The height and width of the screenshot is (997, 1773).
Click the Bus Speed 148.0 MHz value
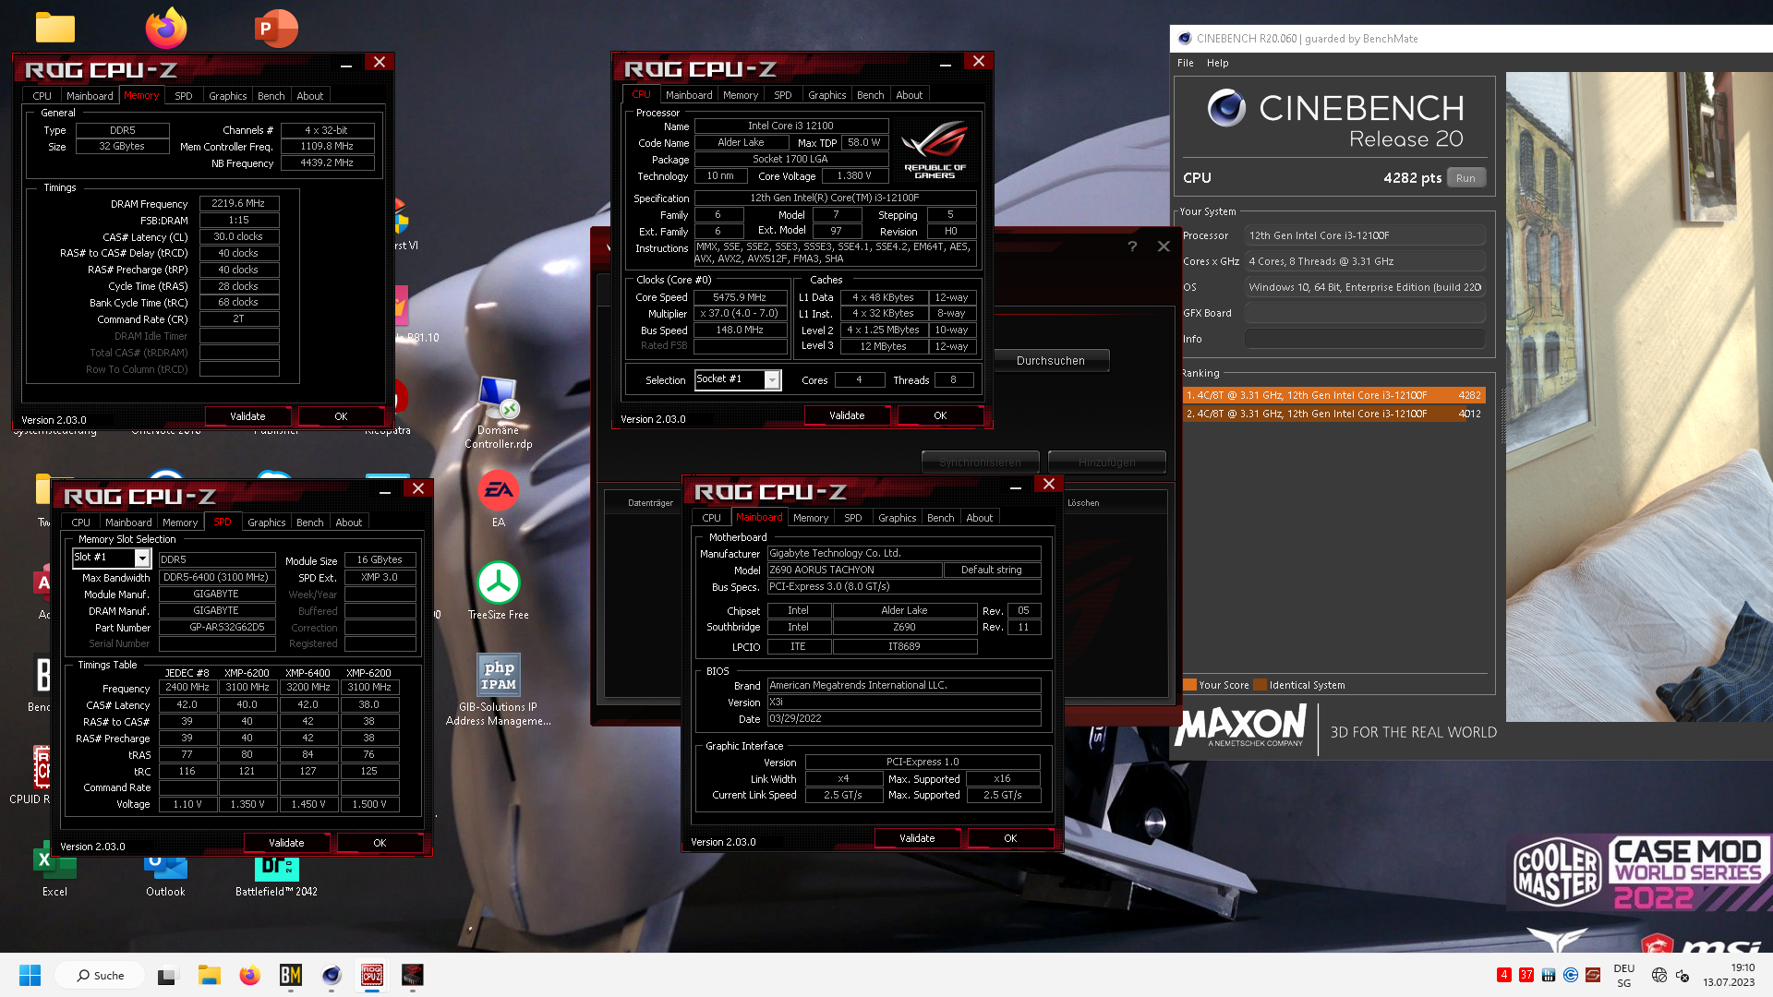point(740,330)
